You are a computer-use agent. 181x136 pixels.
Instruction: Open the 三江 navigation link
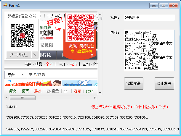[62, 64]
